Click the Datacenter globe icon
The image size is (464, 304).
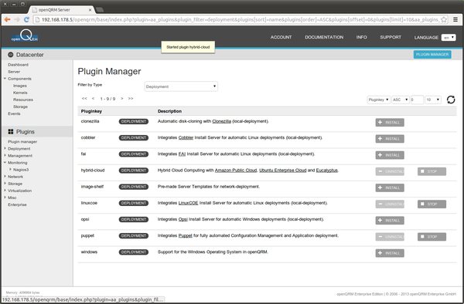click(x=11, y=55)
